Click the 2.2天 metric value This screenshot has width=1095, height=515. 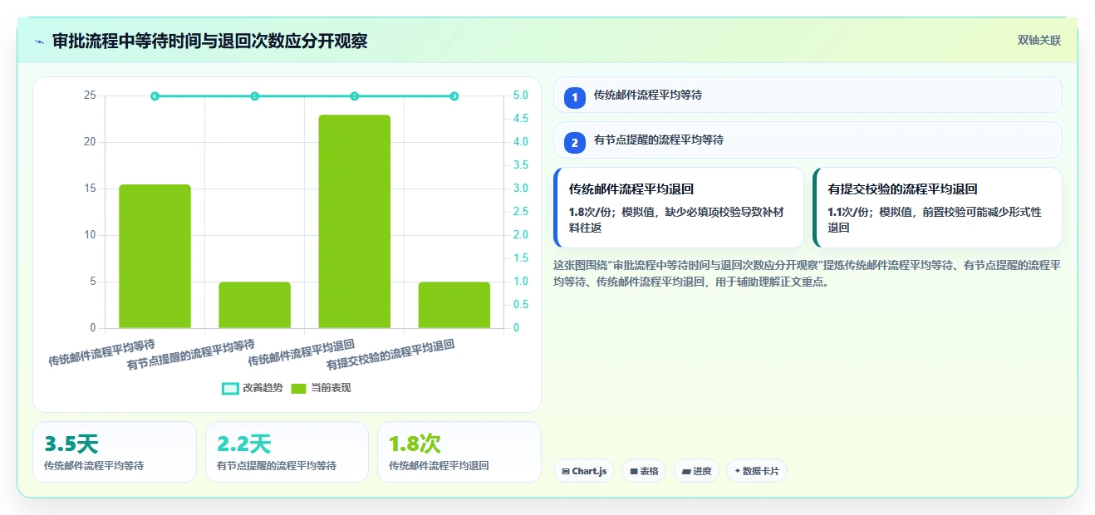coord(244,444)
